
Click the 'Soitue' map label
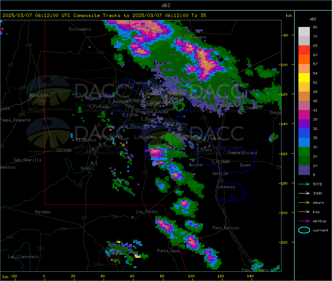[196, 165]
